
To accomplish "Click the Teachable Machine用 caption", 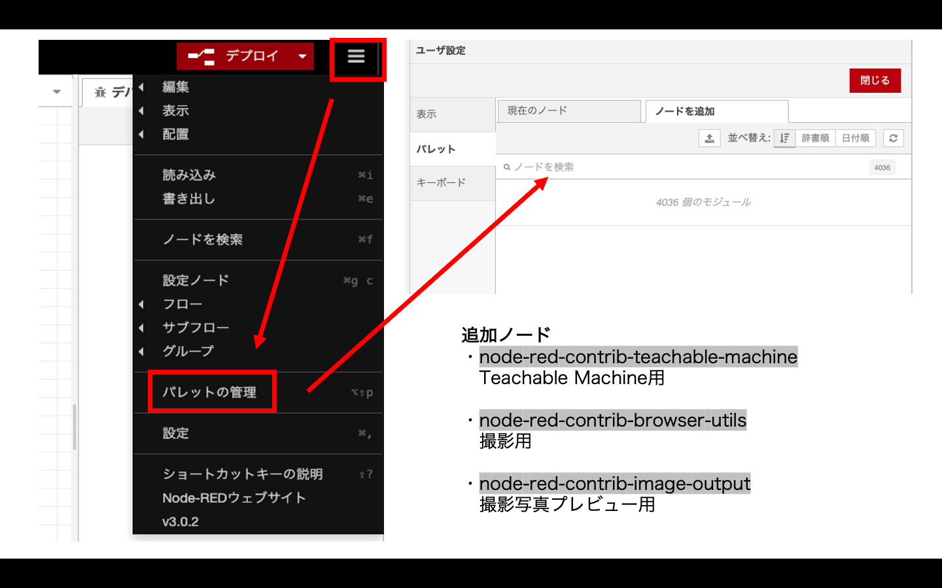I will [572, 378].
